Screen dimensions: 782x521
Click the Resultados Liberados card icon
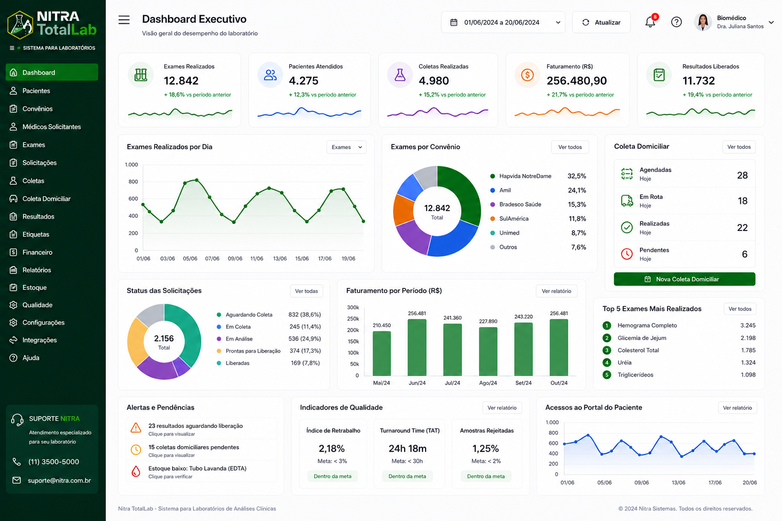pos(659,75)
